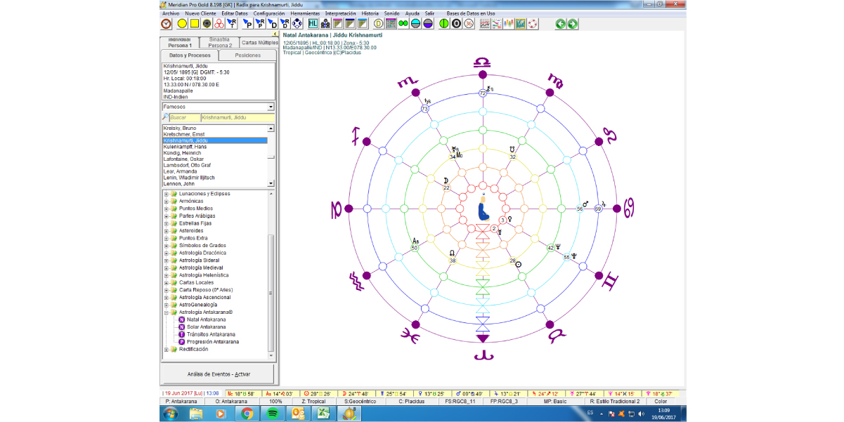Click the Windows Start button

170,414
